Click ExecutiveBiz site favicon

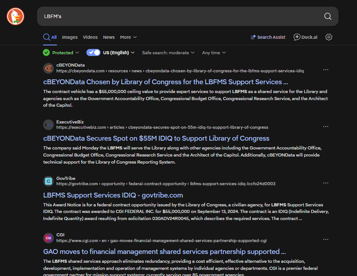click(48, 125)
